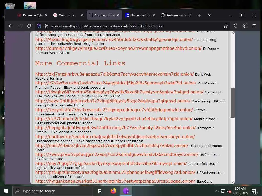This screenshot has width=262, height=196.
Task: Bookmark this page with the star
Action: point(226,26)
